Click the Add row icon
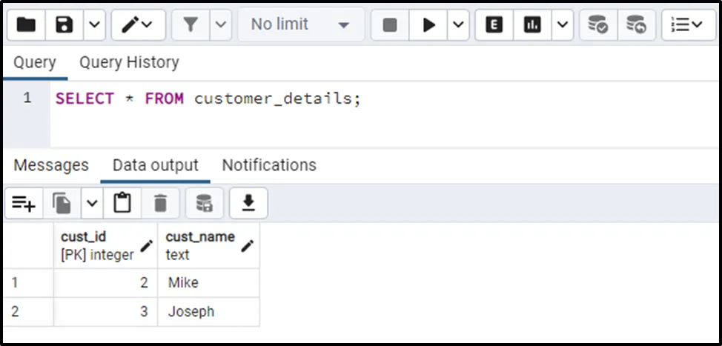This screenshot has width=722, height=346. click(x=24, y=203)
